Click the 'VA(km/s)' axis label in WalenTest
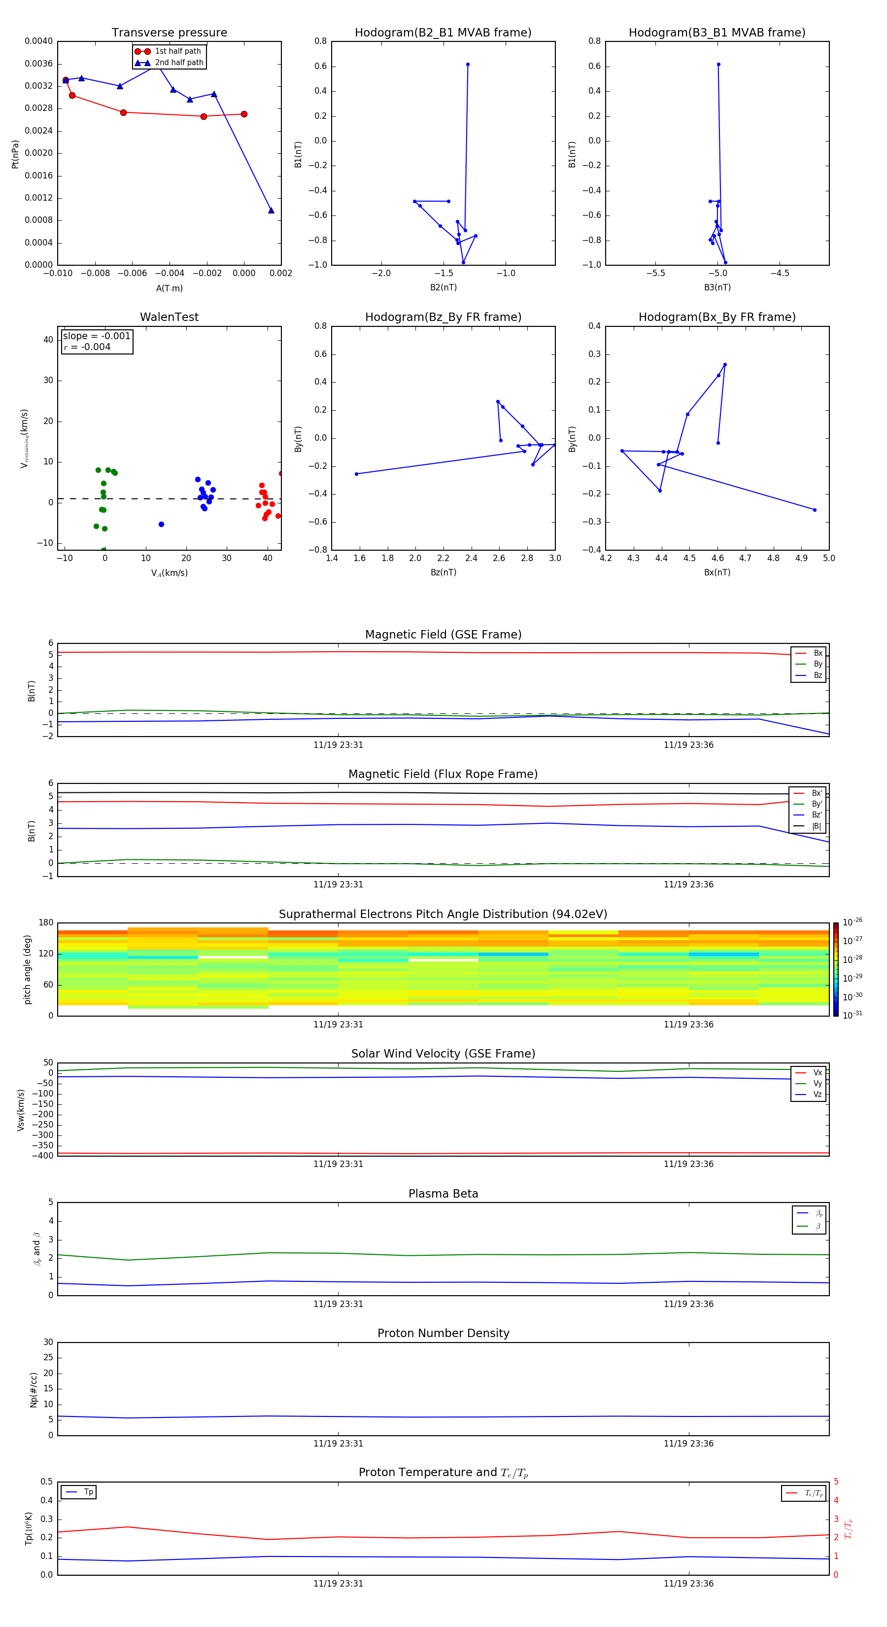Image resolution: width=887 pixels, height=1627 pixels. click(x=169, y=573)
